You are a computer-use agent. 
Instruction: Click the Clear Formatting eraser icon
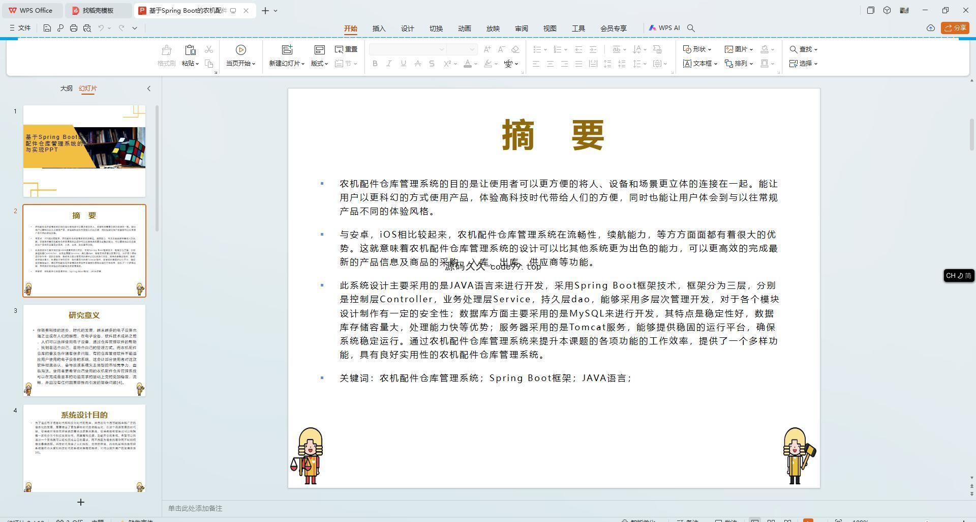click(x=515, y=49)
